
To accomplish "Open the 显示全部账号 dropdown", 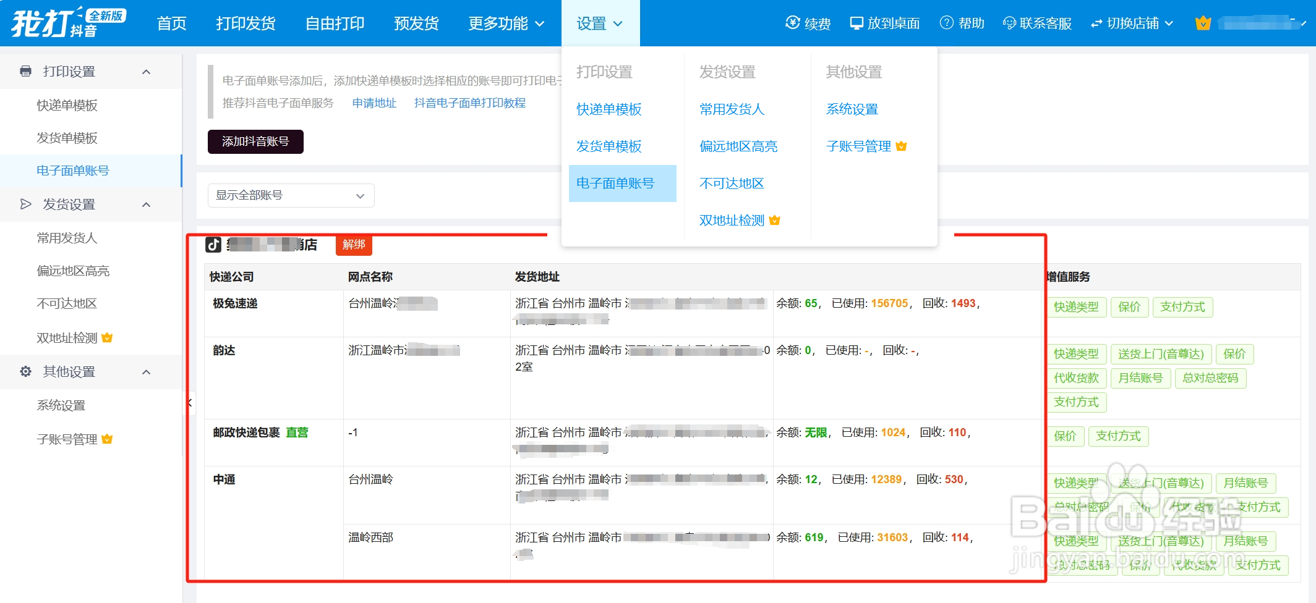I will 290,195.
